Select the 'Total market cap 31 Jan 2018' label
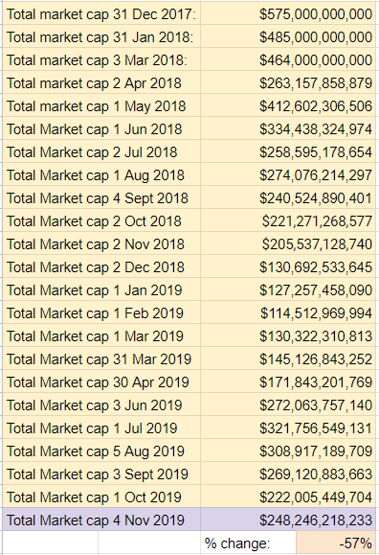The width and height of the screenshot is (379, 555). pyautogui.click(x=101, y=37)
